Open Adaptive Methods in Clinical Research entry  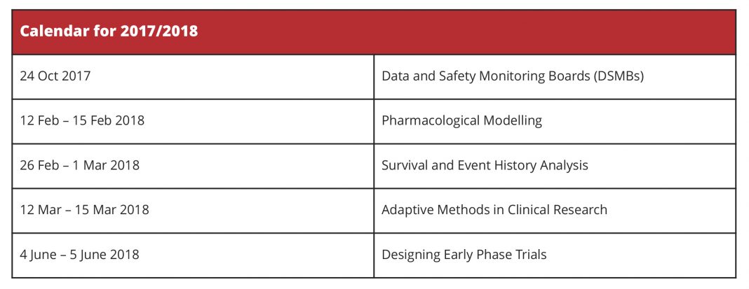coord(494,210)
